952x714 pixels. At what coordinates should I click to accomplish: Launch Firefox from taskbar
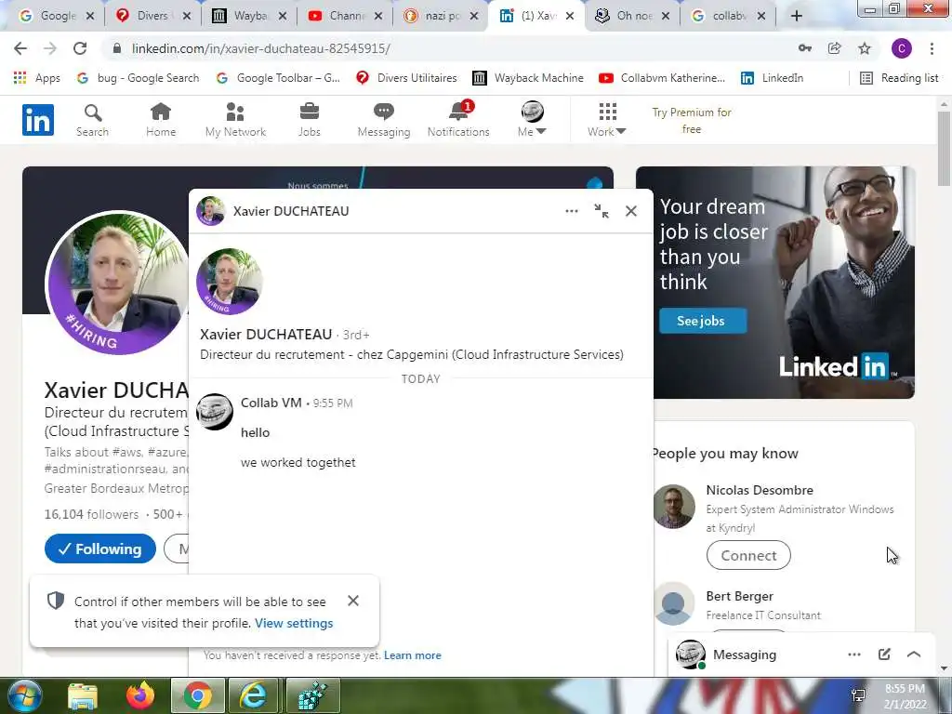(x=140, y=695)
